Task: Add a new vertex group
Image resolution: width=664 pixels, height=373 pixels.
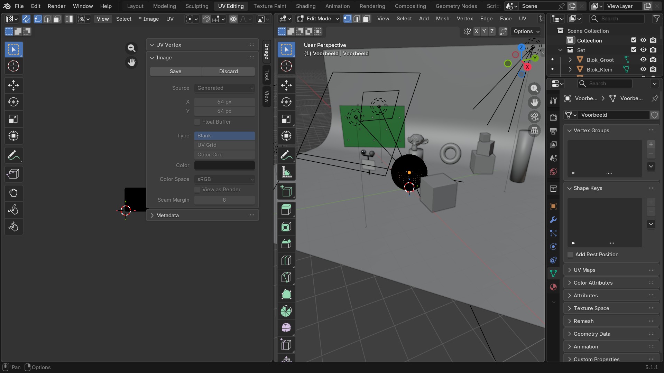Action: point(651,144)
